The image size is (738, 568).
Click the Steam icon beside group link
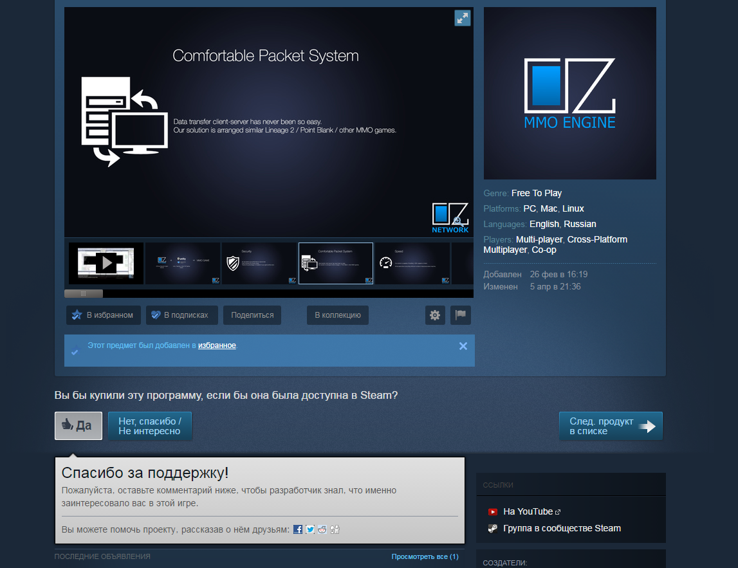(x=493, y=529)
